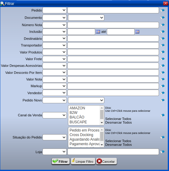Click the Limpar Filtro button
Viewport: 169px width, 171px height.
pos(83,161)
